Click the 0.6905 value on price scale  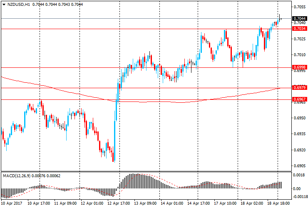(x=299, y=166)
